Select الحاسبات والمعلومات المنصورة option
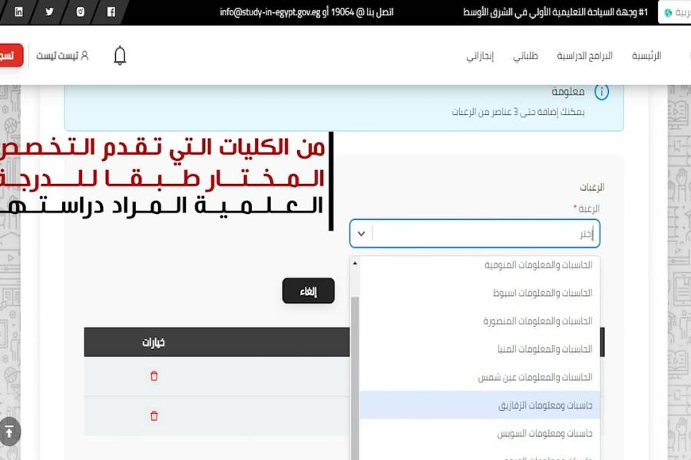Image resolution: width=691 pixels, height=460 pixels. (x=480, y=321)
